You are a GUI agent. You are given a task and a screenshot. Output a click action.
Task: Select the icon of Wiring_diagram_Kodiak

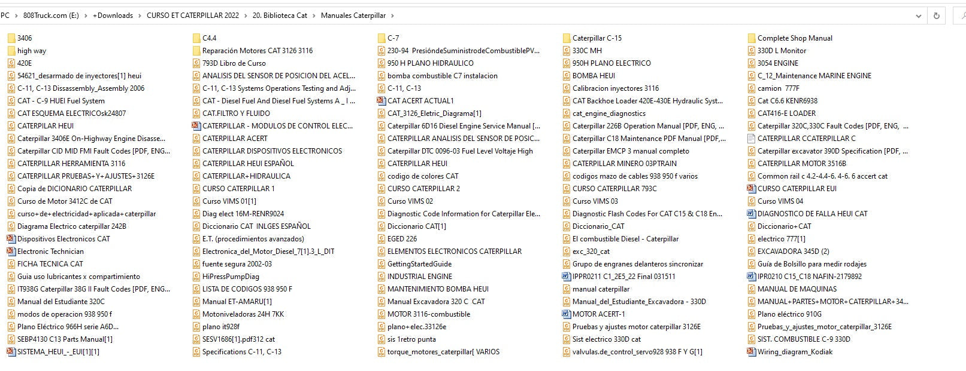tap(752, 352)
